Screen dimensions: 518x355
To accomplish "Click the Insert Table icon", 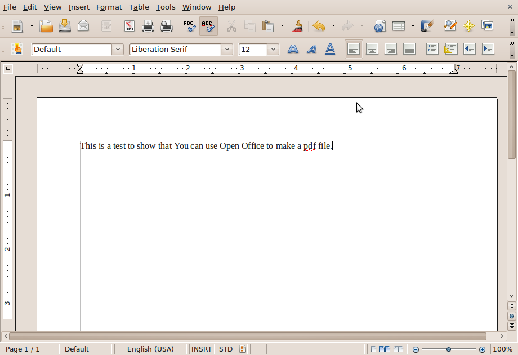I will tap(399, 26).
